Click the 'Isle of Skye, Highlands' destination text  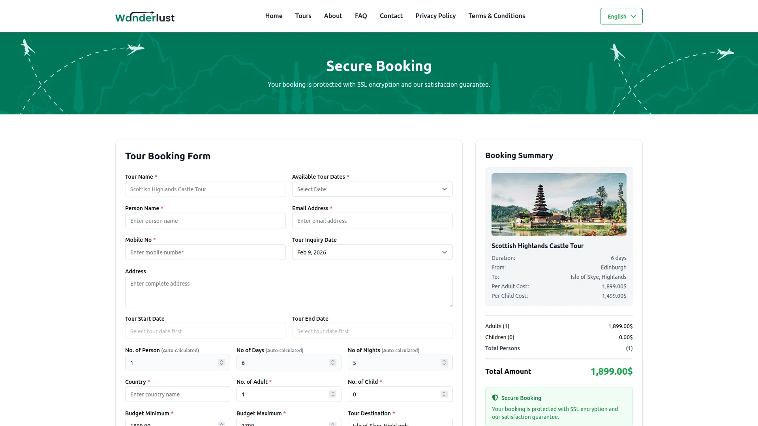[x=599, y=277]
